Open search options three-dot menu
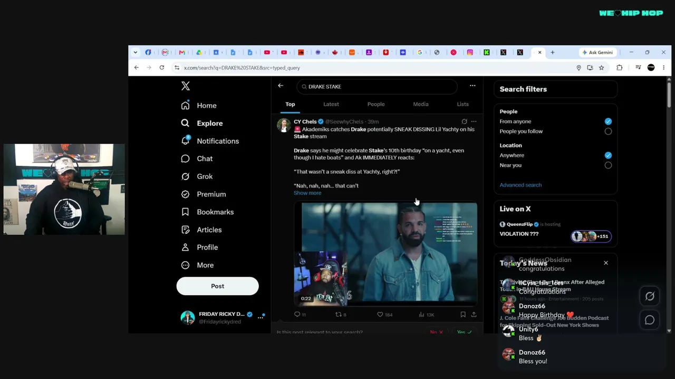Image resolution: width=675 pixels, height=379 pixels. [472, 86]
